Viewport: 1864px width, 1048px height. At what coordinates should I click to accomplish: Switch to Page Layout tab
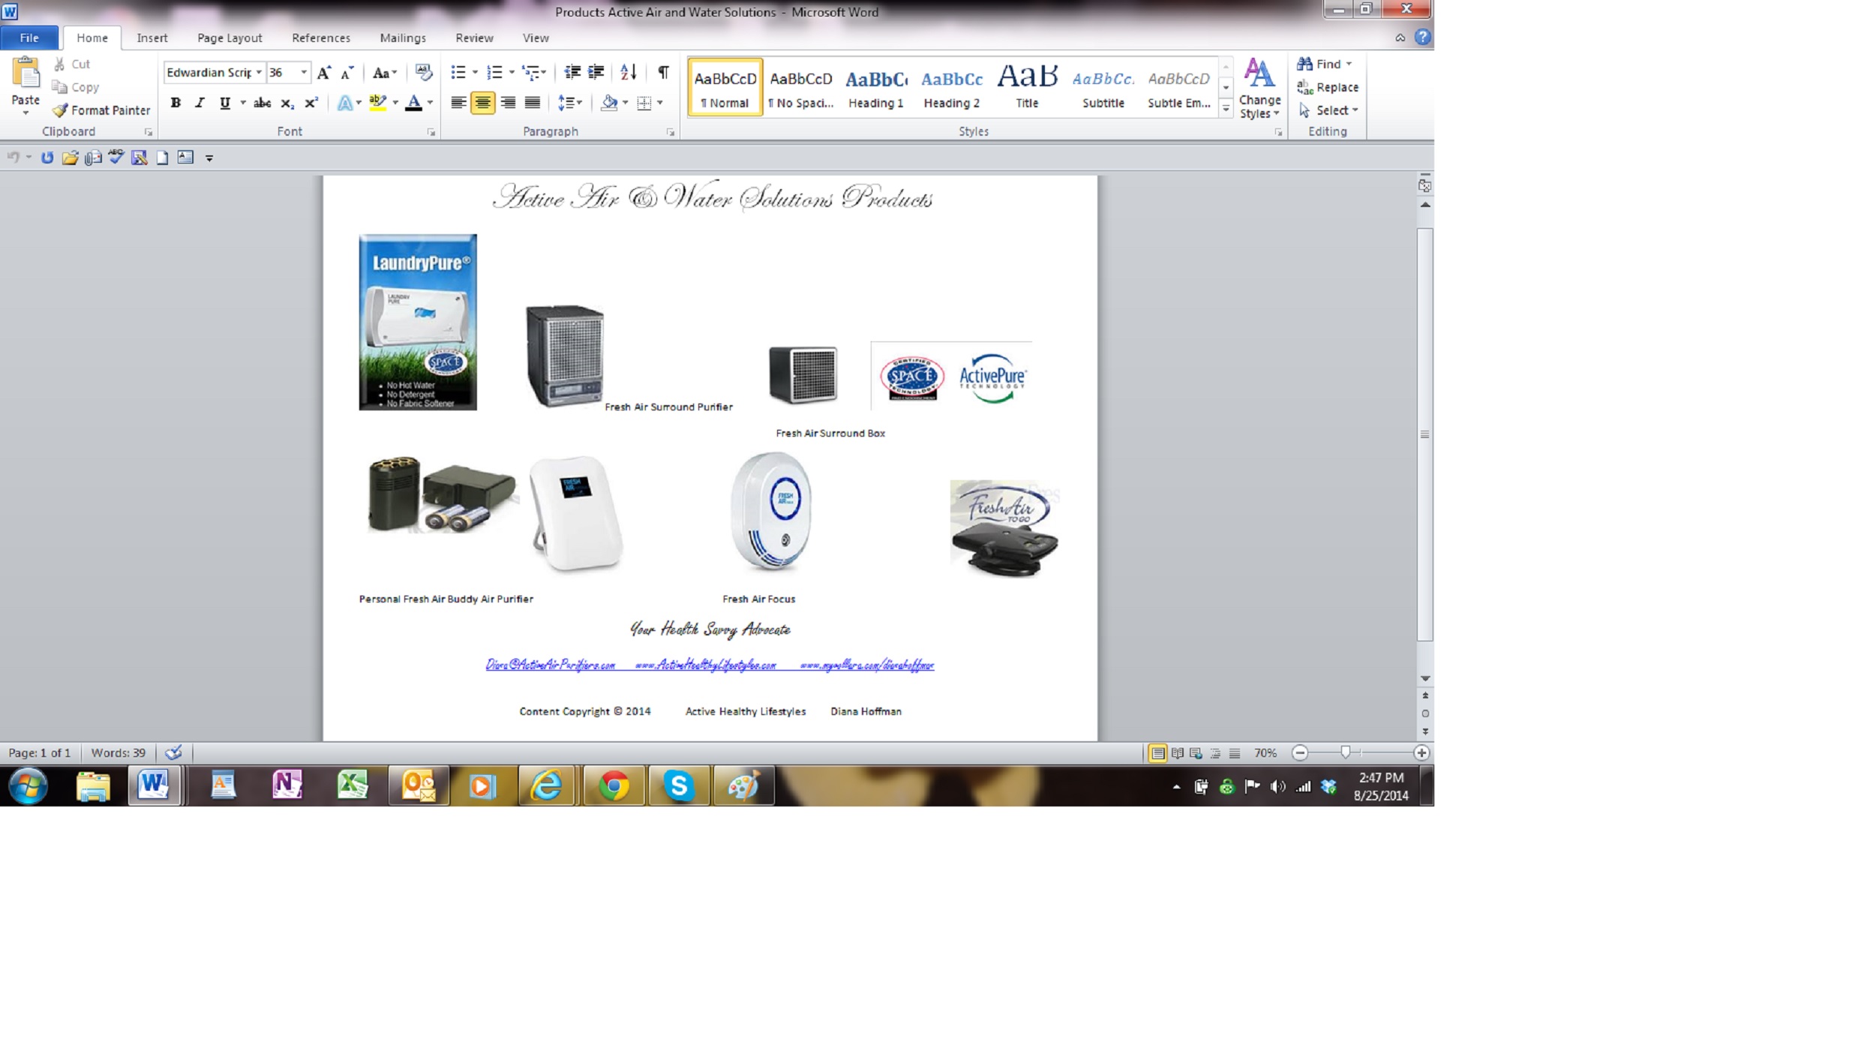(x=230, y=38)
